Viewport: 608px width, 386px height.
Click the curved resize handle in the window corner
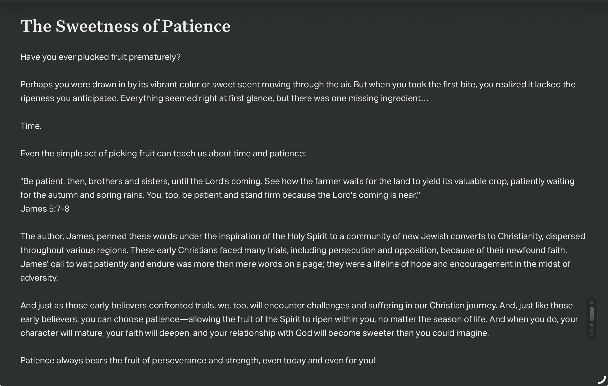click(602, 380)
